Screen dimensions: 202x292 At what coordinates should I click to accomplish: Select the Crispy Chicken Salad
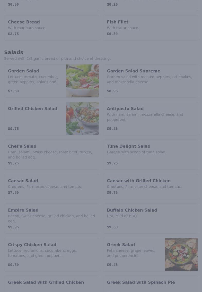click(51, 255)
